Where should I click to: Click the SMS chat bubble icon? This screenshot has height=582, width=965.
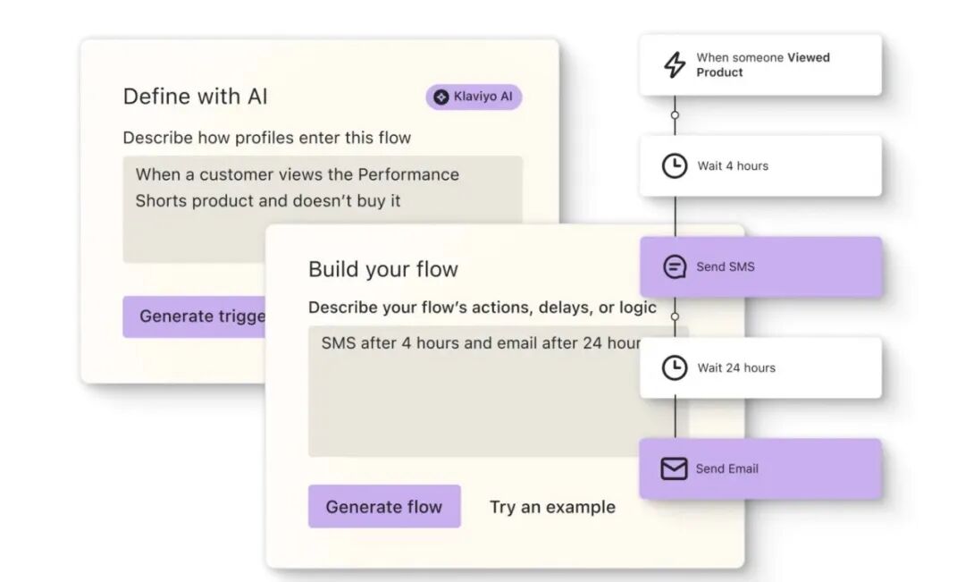click(x=675, y=266)
